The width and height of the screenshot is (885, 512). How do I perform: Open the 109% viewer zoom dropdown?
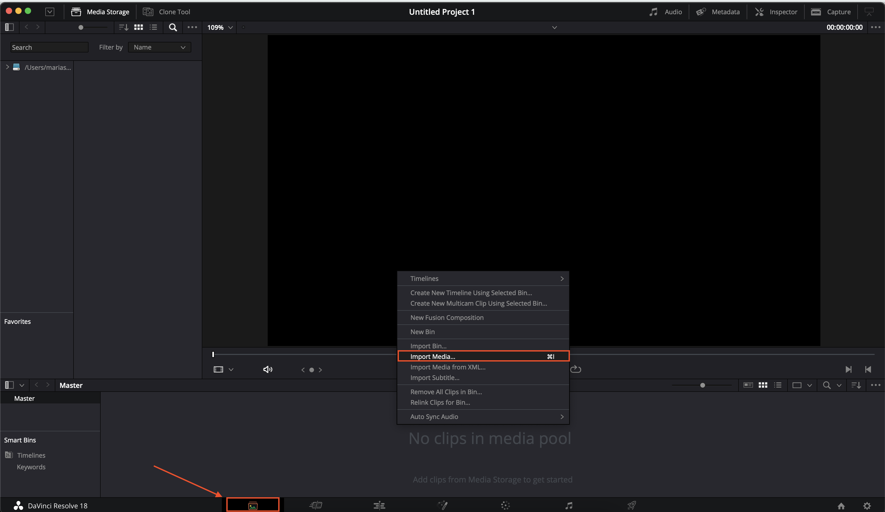(x=220, y=27)
